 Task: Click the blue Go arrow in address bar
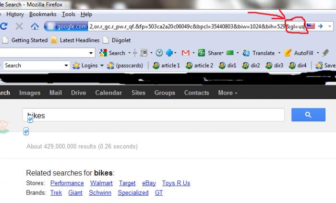coord(320,26)
